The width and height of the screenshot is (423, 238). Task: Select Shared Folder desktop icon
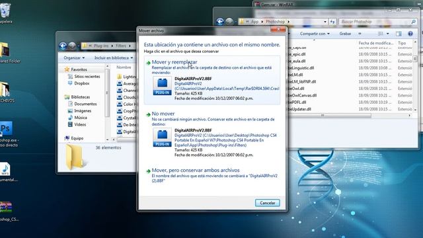(x=7, y=53)
